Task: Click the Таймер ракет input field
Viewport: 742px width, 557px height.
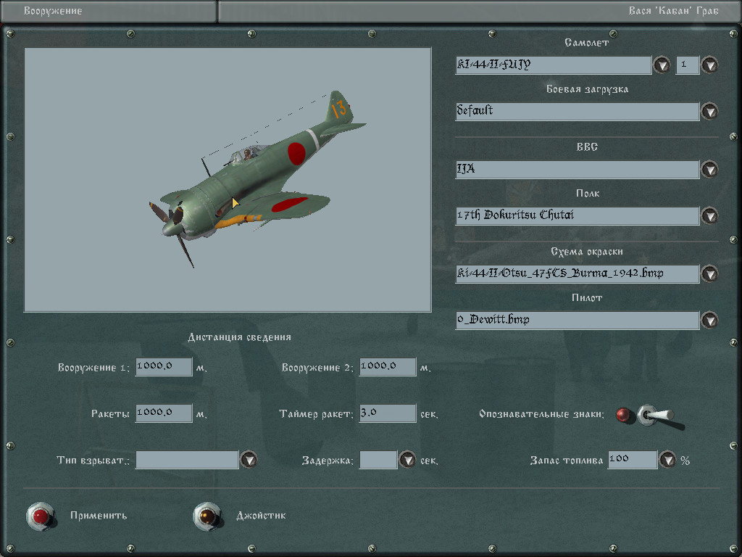Action: pyautogui.click(x=387, y=413)
